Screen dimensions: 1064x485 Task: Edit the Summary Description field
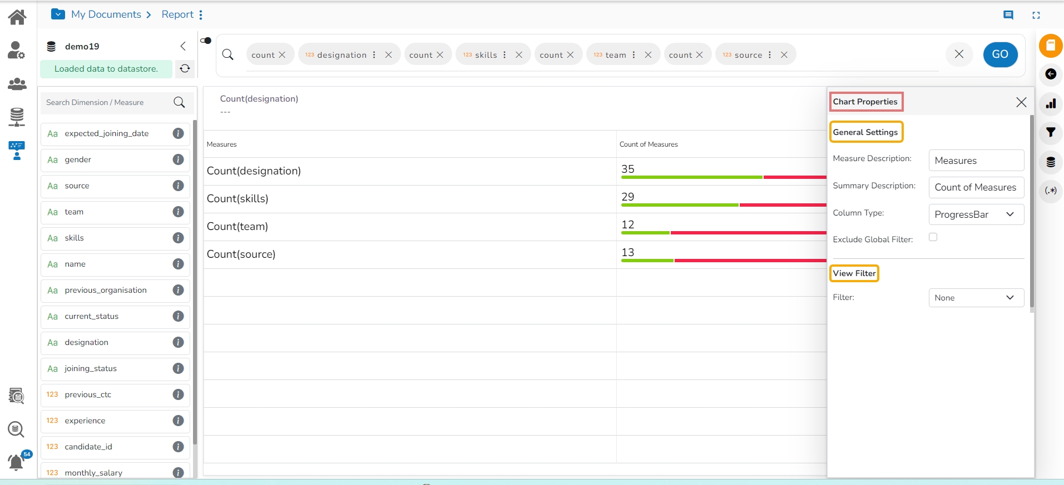[976, 187]
